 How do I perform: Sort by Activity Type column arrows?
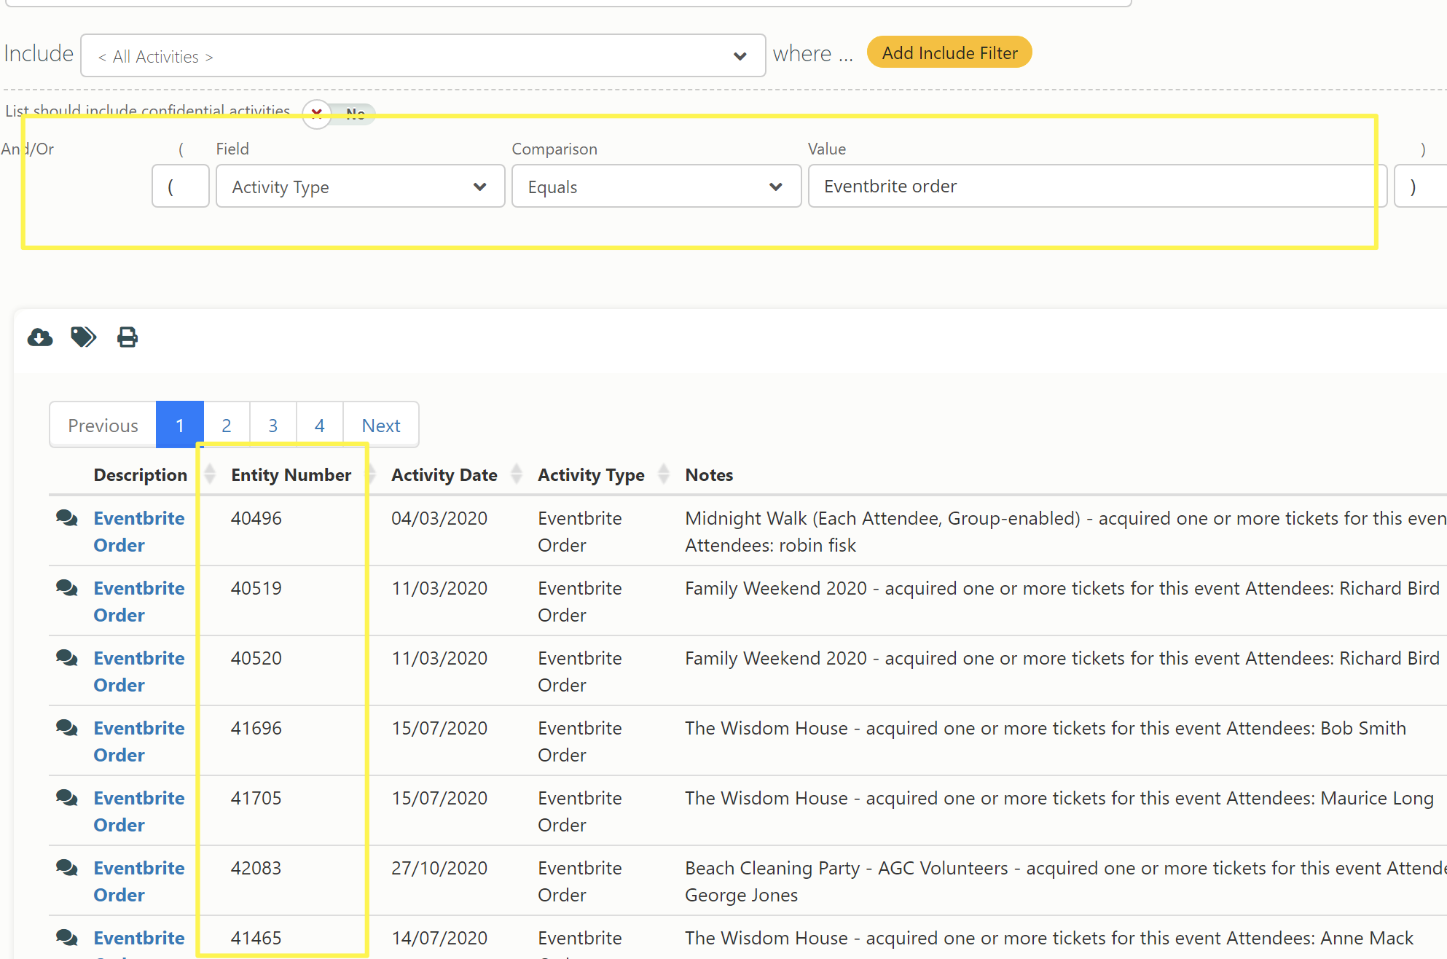coord(664,474)
